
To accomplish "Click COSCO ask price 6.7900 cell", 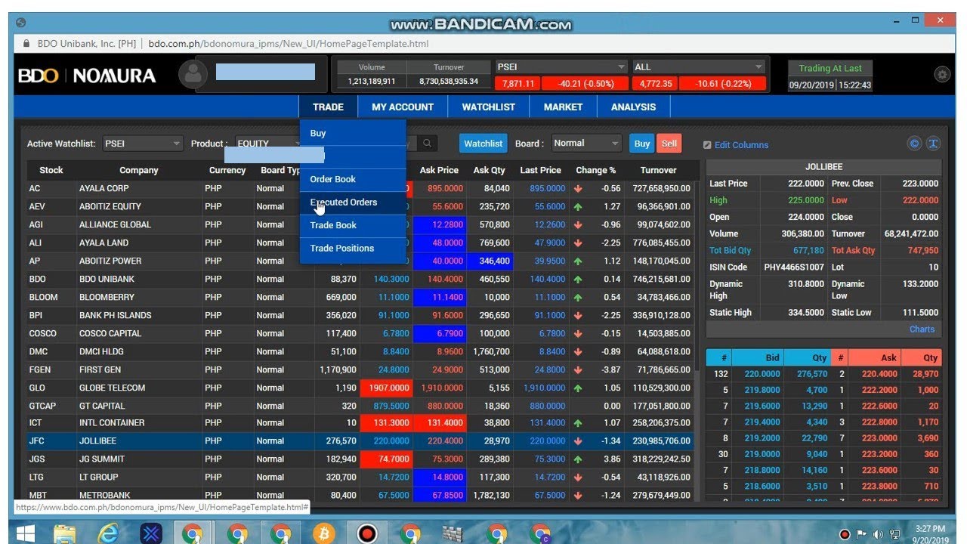I will 440,334.
